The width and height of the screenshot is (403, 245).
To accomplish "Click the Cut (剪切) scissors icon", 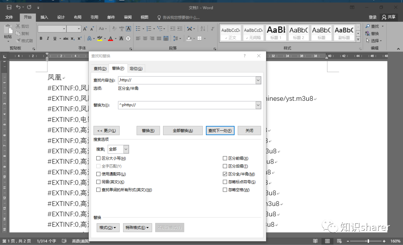I will pyautogui.click(x=18, y=26).
